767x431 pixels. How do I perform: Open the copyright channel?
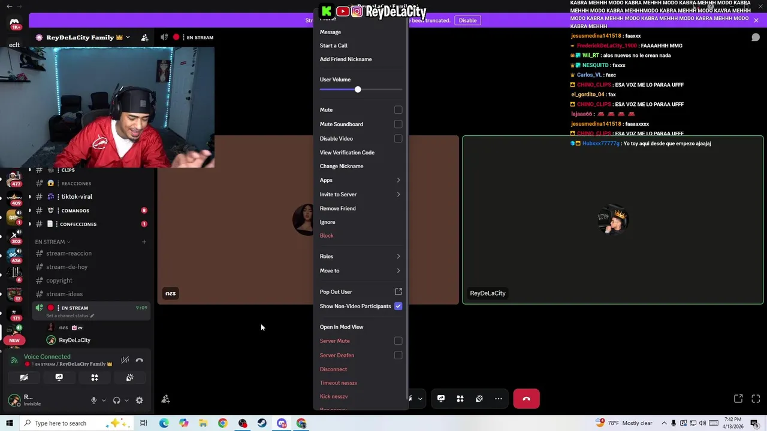click(x=59, y=281)
